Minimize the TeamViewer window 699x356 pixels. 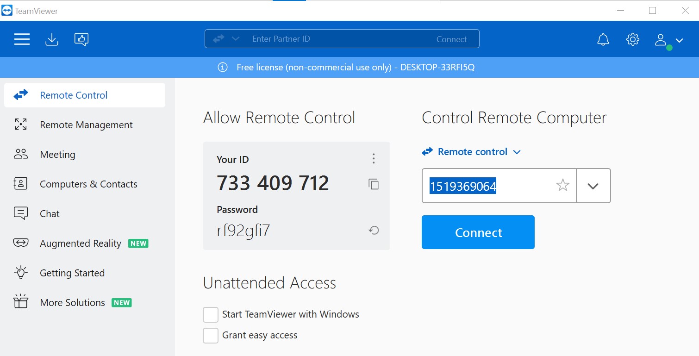tap(620, 11)
